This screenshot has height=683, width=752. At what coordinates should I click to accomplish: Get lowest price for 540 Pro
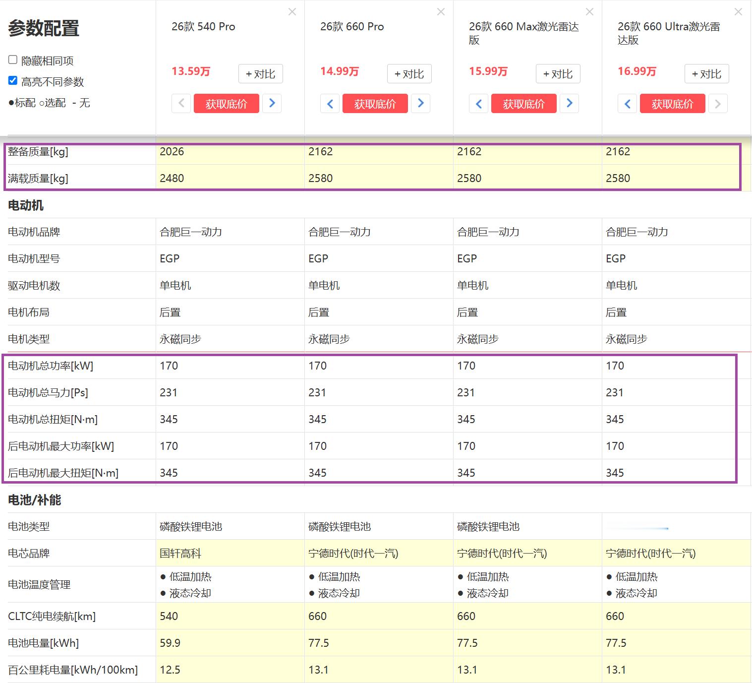tap(227, 104)
